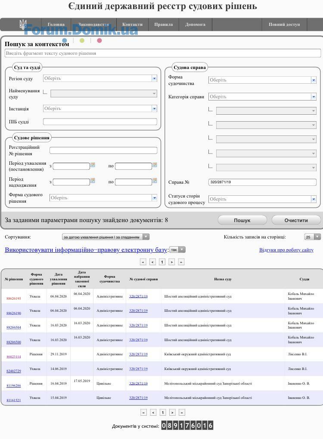323x439 pixels.
Task: Open the Правила menu item
Action: (163, 25)
